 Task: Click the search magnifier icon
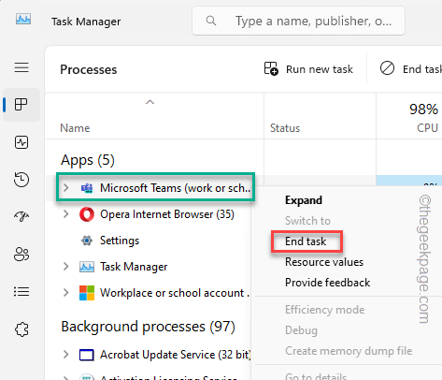(x=211, y=21)
